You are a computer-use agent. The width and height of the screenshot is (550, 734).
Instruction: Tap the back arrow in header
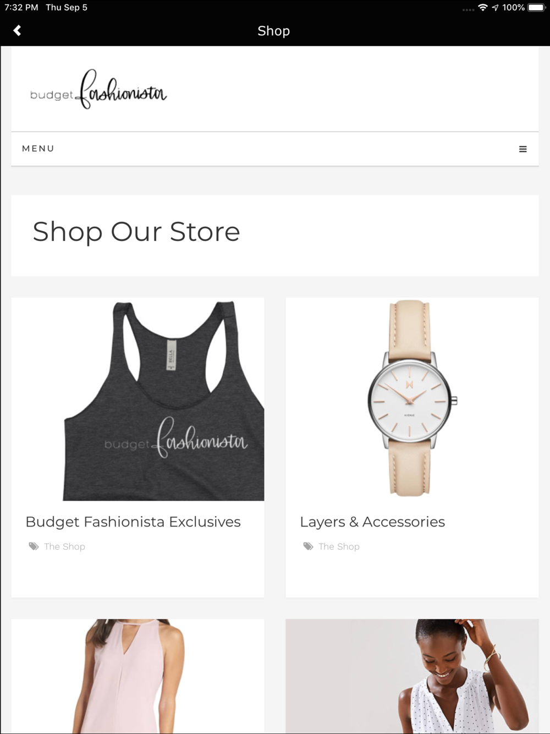(17, 31)
